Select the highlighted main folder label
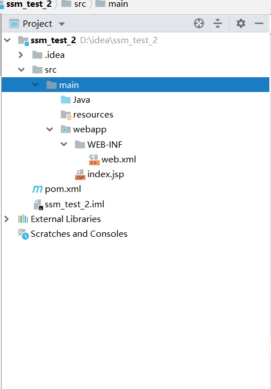The height and width of the screenshot is (389, 271). pyautogui.click(x=69, y=85)
